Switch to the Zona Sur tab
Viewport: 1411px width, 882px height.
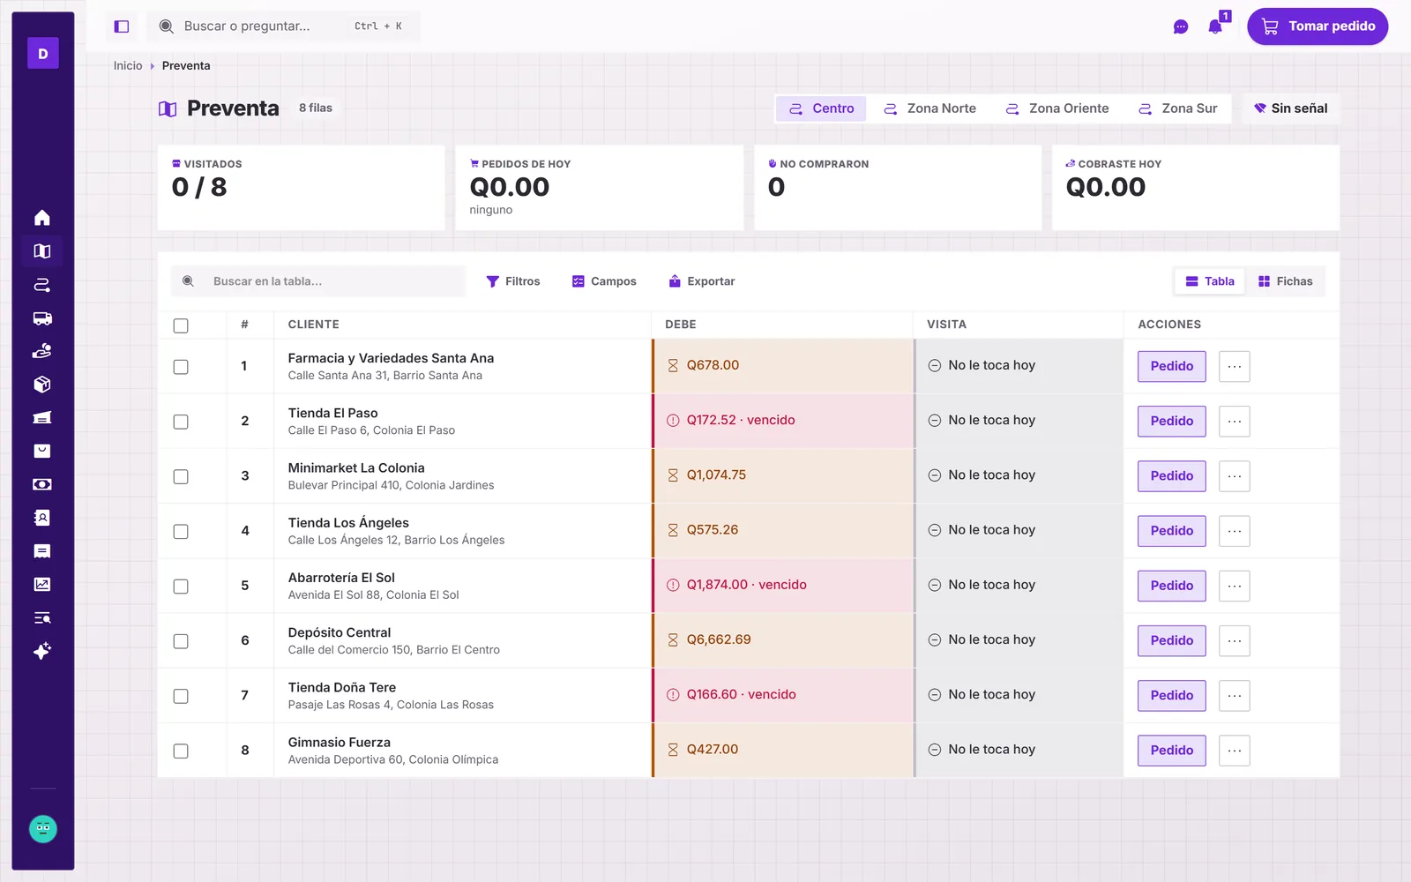tap(1178, 108)
